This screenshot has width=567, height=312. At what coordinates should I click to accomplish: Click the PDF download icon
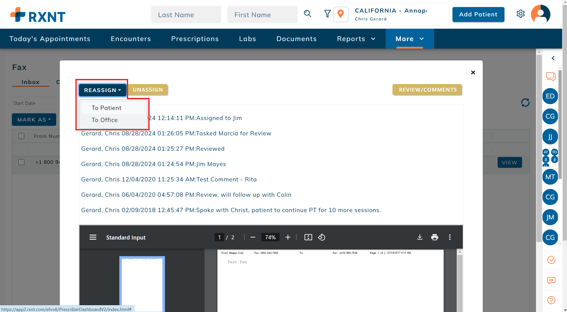tap(420, 237)
